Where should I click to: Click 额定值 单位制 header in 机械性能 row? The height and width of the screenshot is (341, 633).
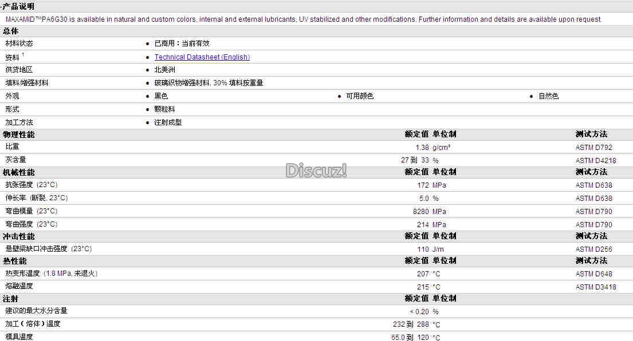(430, 172)
